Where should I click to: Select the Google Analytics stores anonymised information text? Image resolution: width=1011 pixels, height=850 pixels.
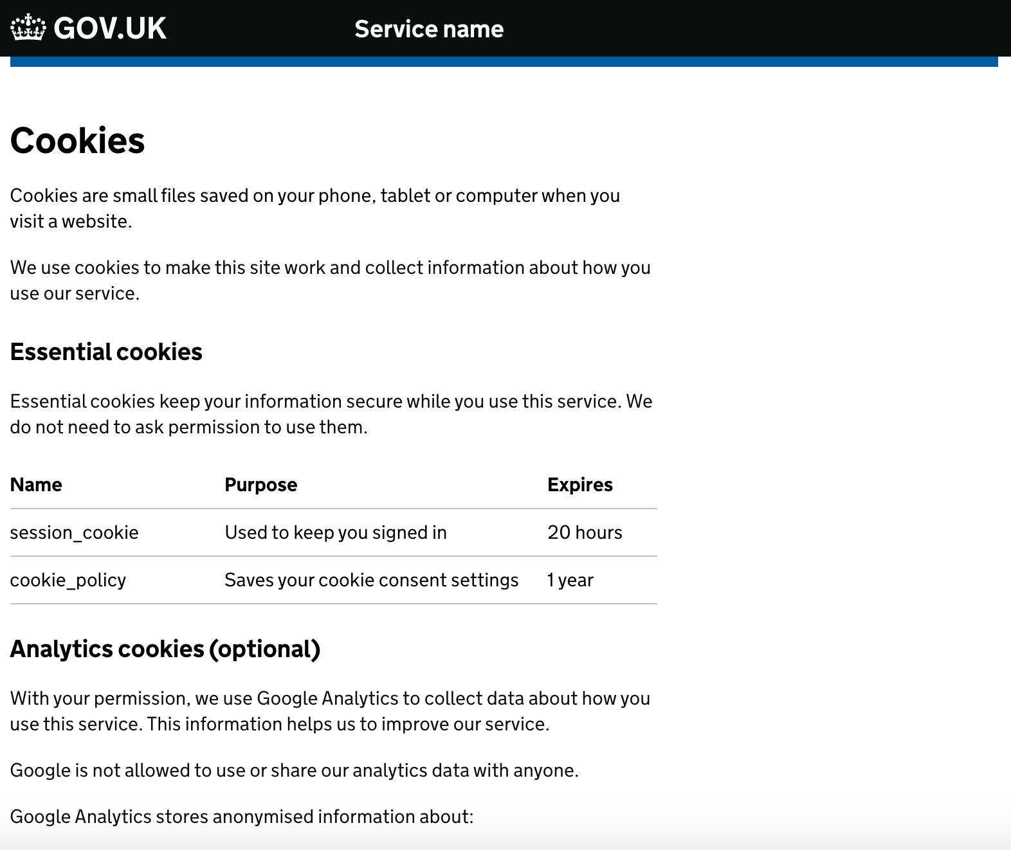(241, 817)
